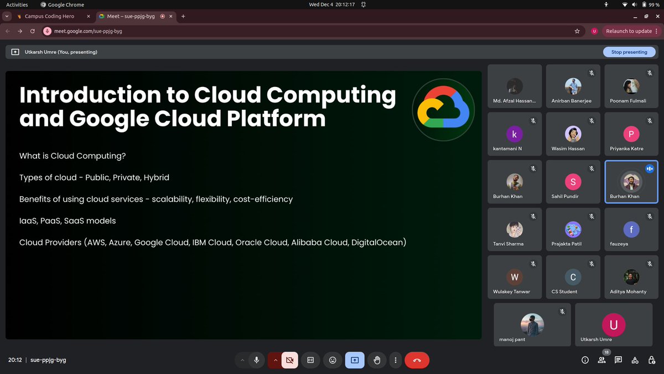Viewport: 664px width, 374px height.
Task: Expand the video settings arrow beside camera
Action: 274,360
